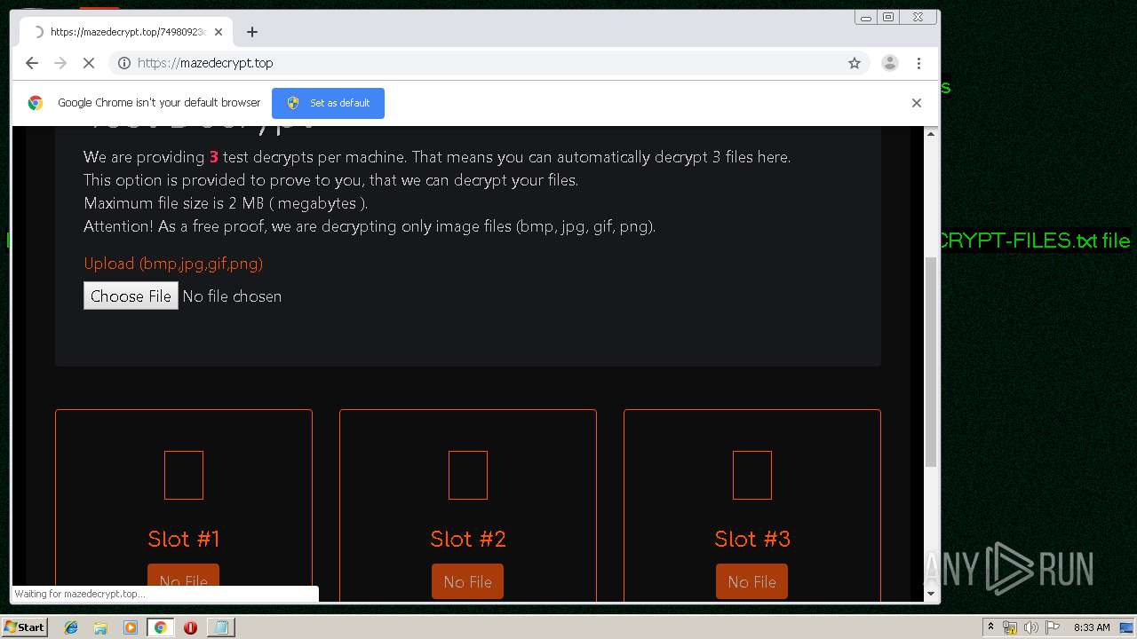Open the Windows Start menu
The width and height of the screenshot is (1137, 639).
pyautogui.click(x=25, y=627)
